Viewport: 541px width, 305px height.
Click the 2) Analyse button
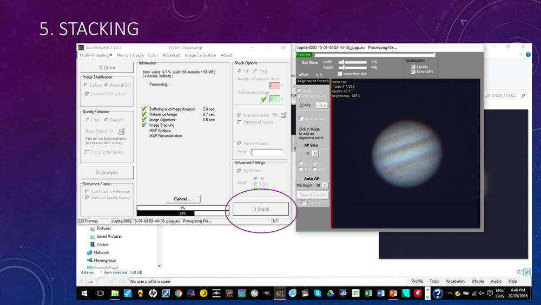click(107, 172)
